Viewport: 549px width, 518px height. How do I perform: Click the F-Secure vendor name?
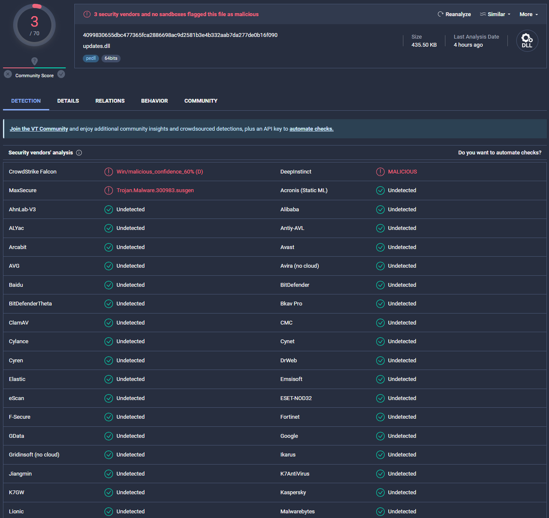click(x=20, y=417)
